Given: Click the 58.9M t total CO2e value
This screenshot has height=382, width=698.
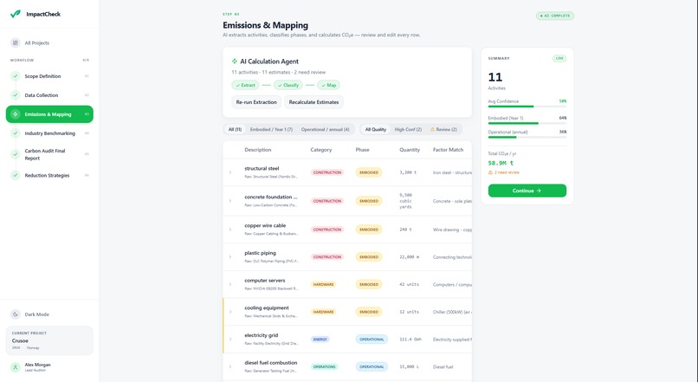Looking at the screenshot, I should [501, 163].
